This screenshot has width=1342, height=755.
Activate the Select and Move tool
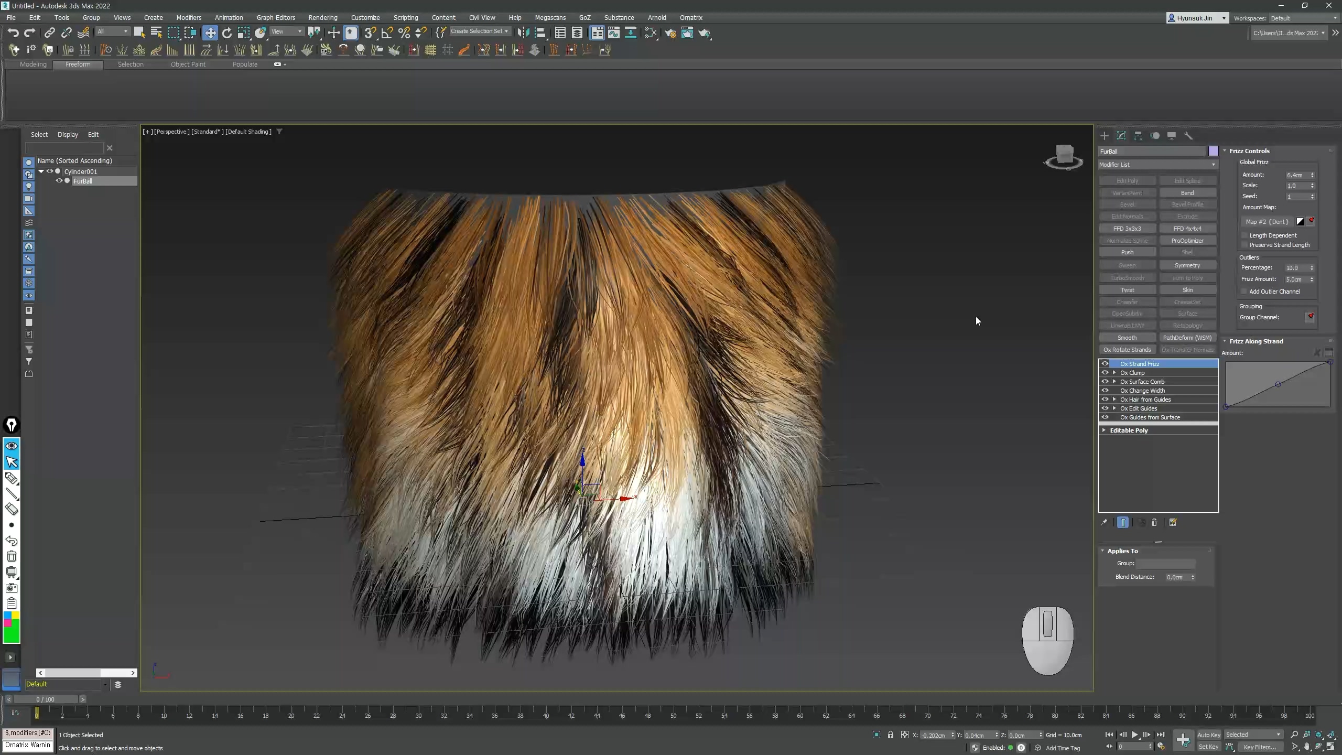pos(210,33)
